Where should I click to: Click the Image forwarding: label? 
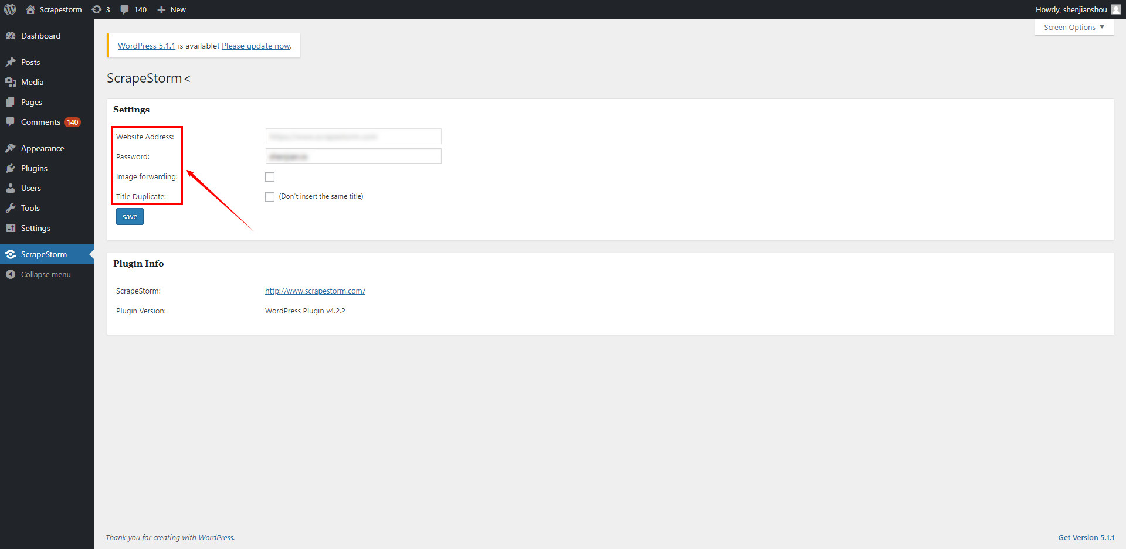(147, 176)
